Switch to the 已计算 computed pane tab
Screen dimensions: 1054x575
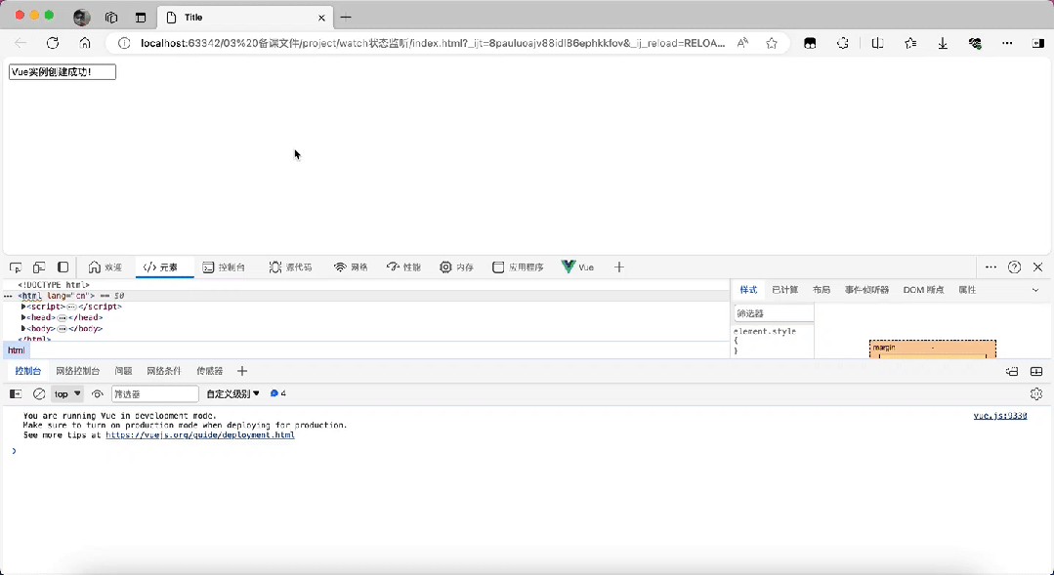tap(785, 290)
